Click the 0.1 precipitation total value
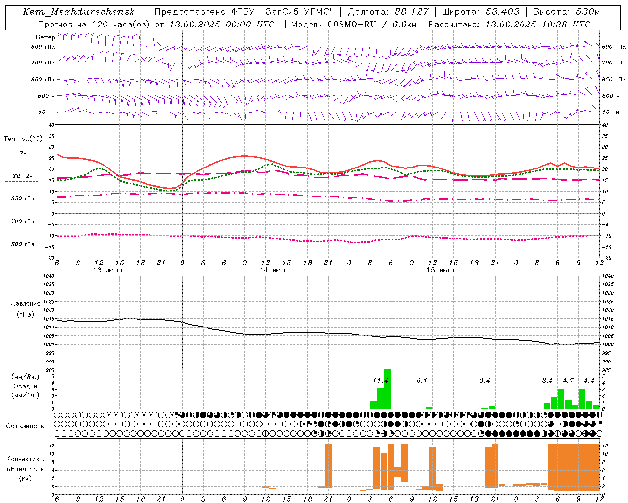Image resolution: width=628 pixels, height=503 pixels. [x=422, y=381]
